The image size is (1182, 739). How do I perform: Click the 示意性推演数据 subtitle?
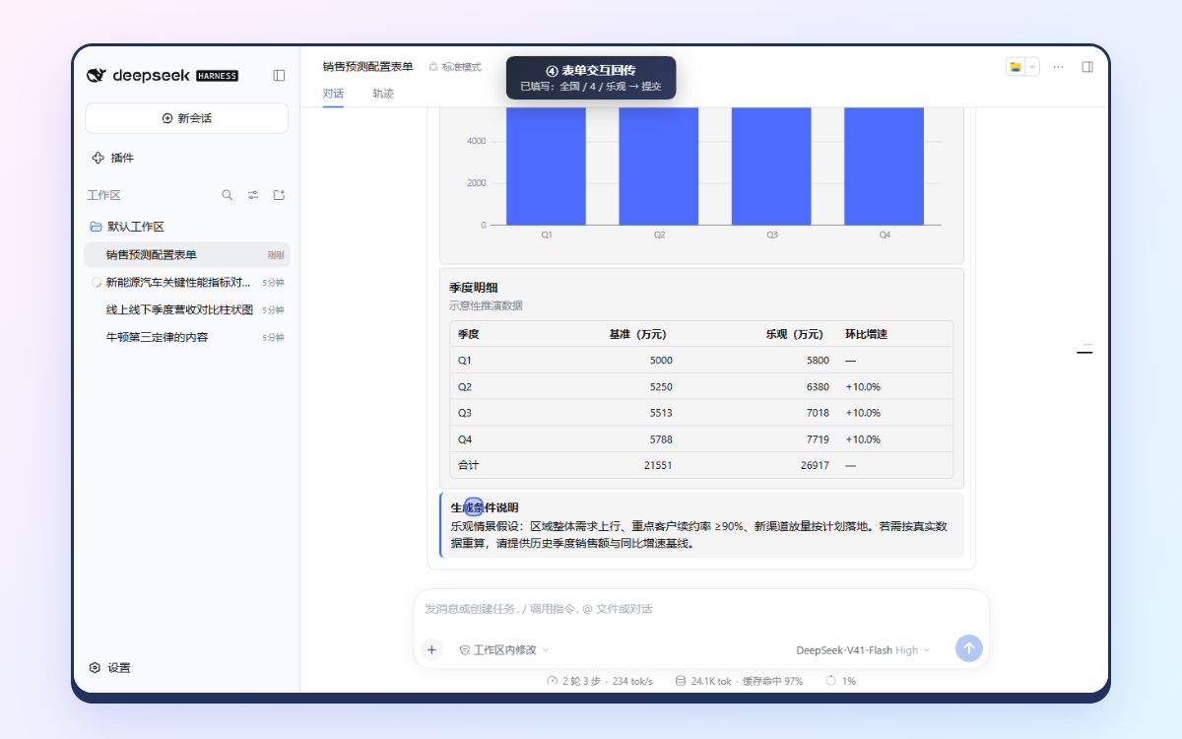[x=487, y=305]
